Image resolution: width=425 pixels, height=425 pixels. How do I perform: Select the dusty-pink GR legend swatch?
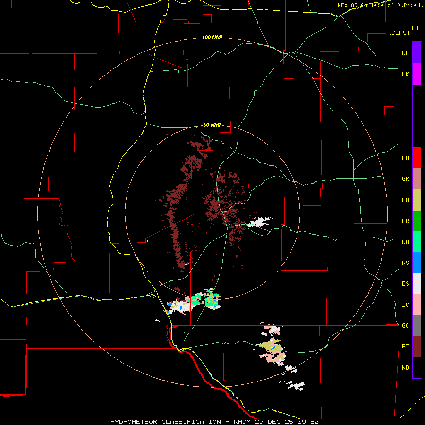(x=417, y=178)
